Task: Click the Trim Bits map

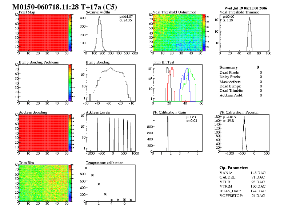Action: tap(43, 183)
